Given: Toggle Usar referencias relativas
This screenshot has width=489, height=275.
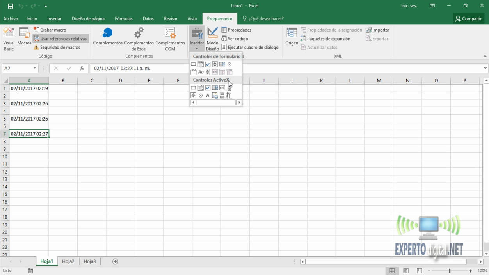Looking at the screenshot, I should tap(60, 39).
